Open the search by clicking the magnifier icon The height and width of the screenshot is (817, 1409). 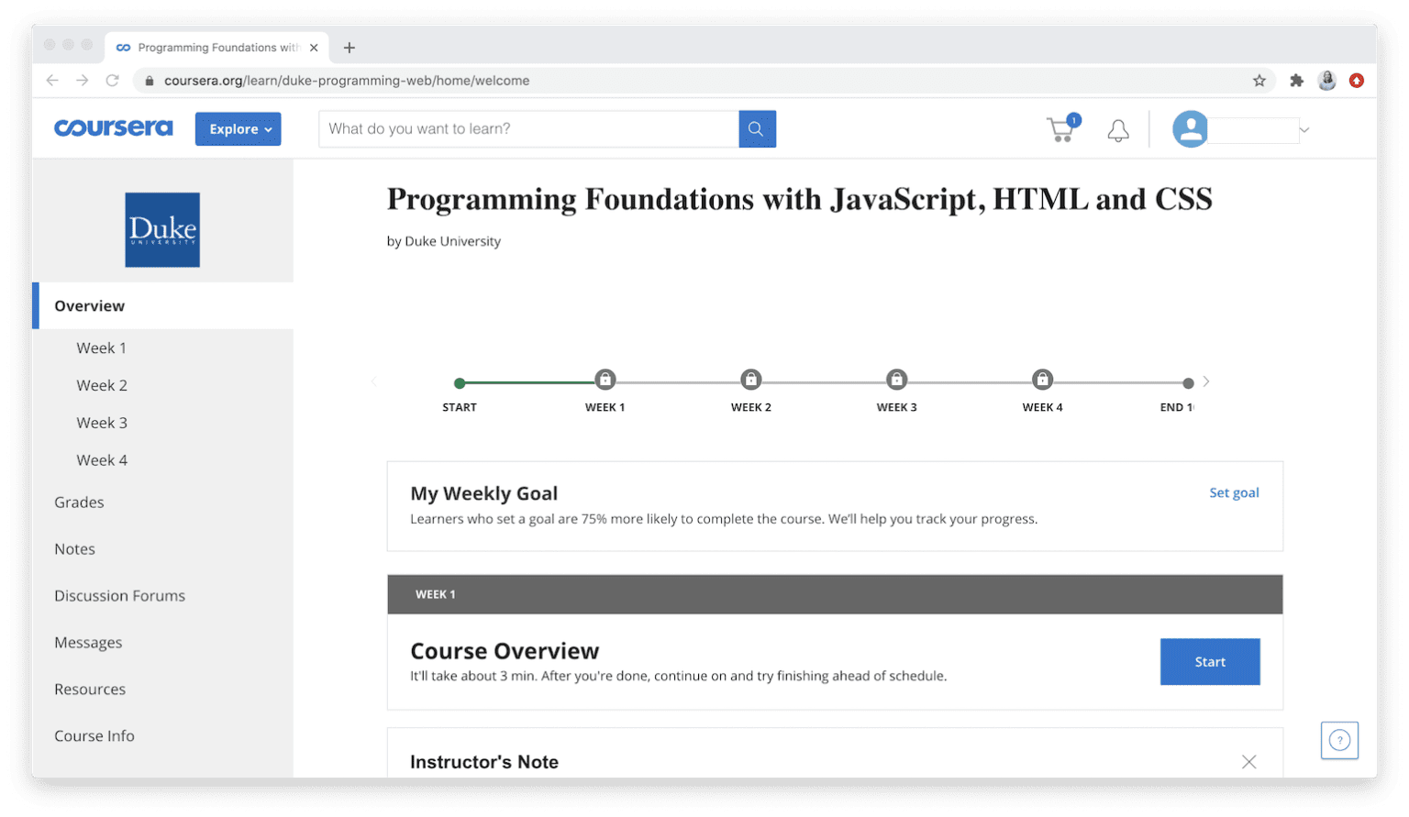pos(756,128)
